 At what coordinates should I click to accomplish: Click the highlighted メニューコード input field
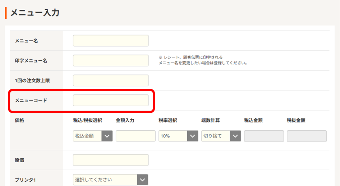(111, 101)
